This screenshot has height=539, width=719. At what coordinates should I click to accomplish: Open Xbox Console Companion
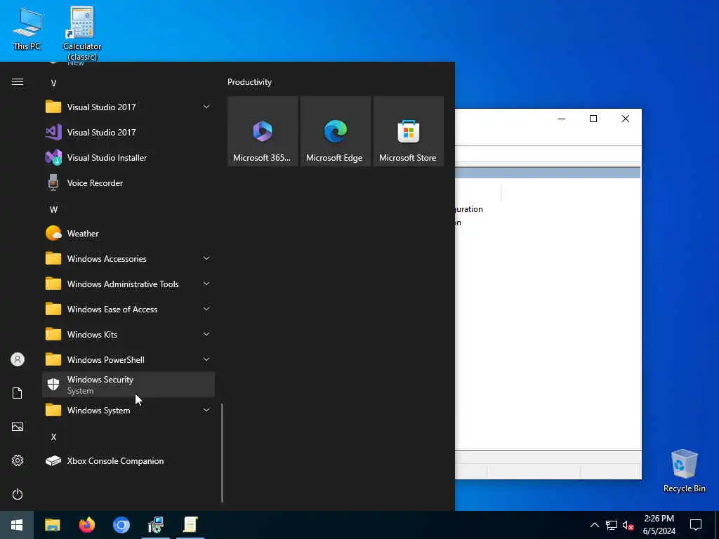pos(128,461)
